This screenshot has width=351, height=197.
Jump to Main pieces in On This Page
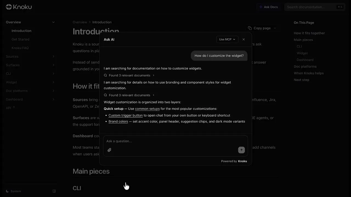point(303,40)
